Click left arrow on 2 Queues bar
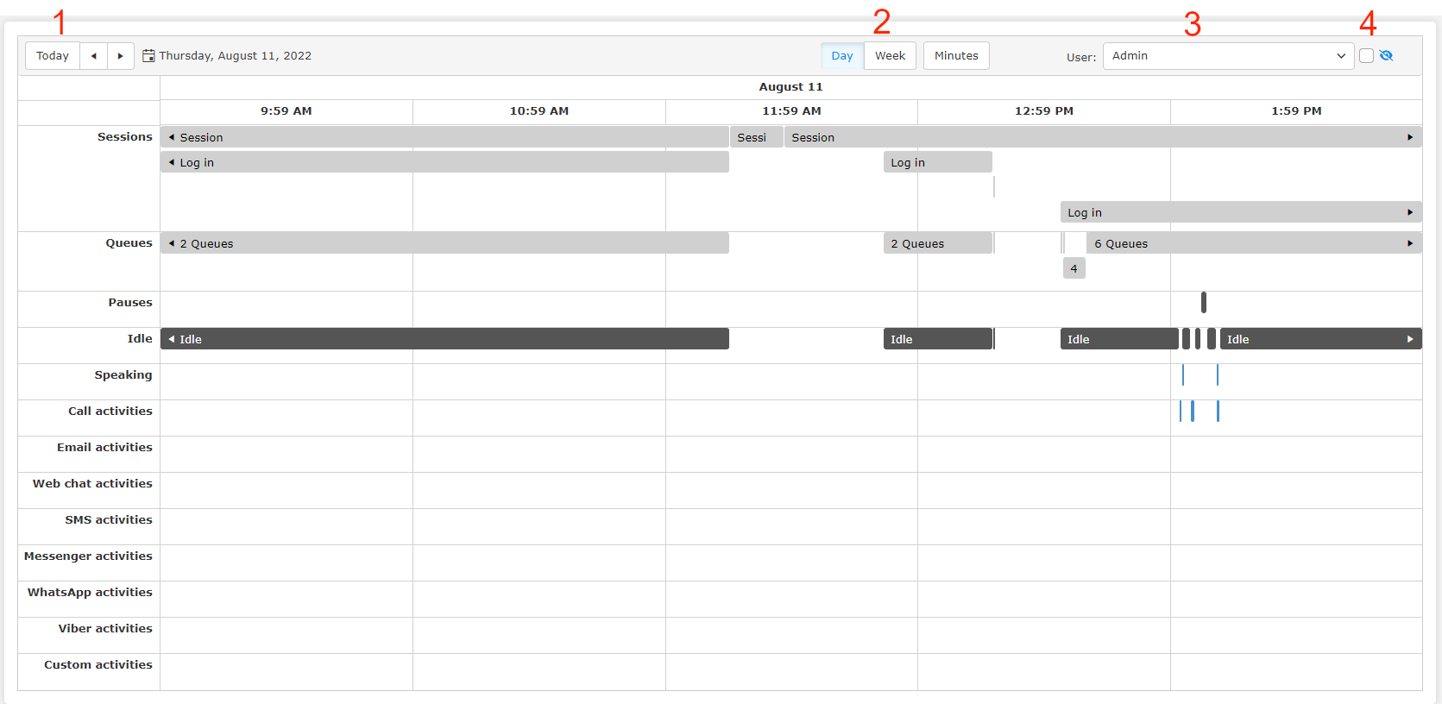 (x=172, y=243)
